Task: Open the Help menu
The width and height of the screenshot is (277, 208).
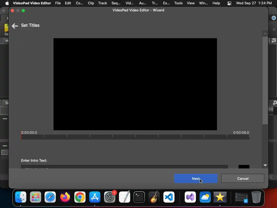Action: (x=216, y=3)
